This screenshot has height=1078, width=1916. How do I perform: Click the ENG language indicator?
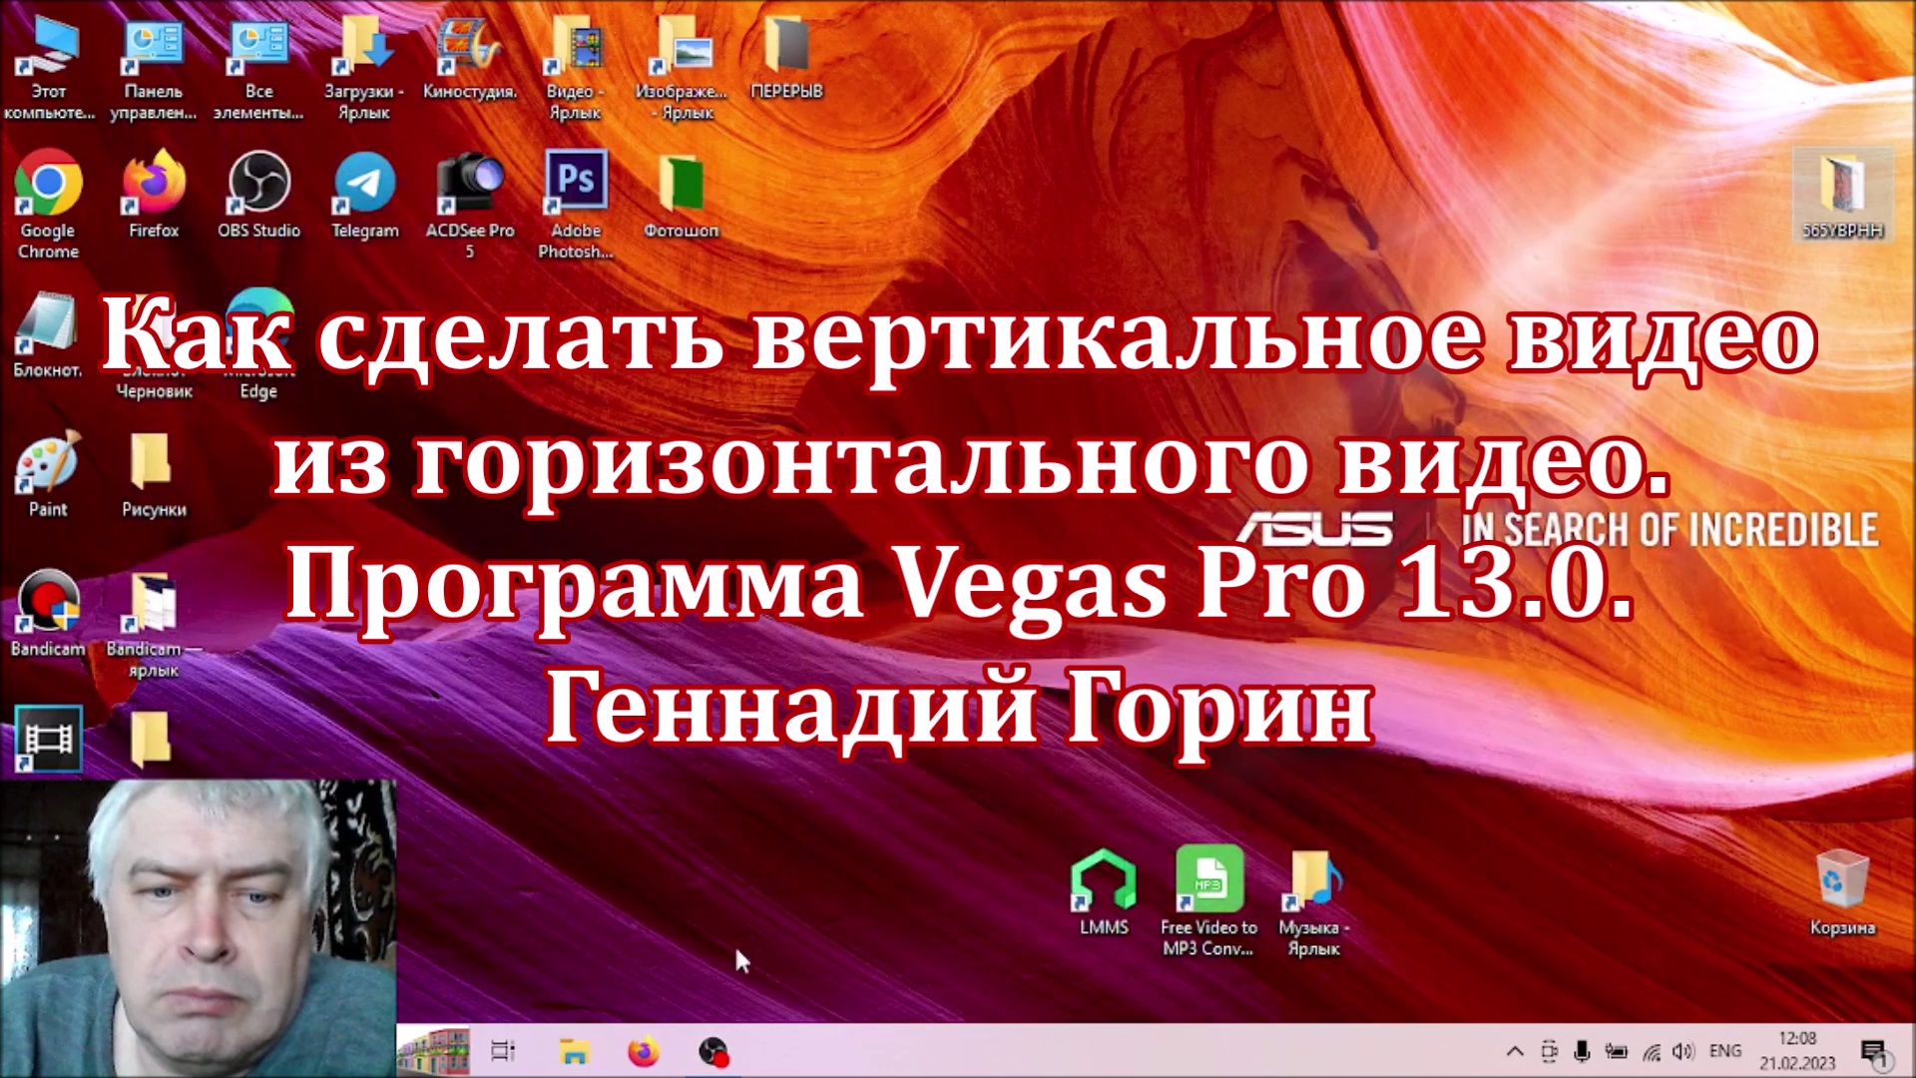(x=1725, y=1051)
